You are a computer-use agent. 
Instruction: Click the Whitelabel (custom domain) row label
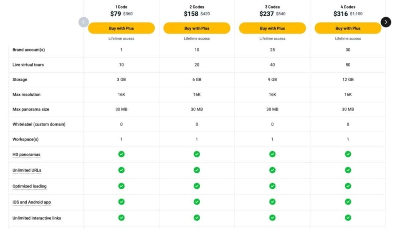[x=39, y=124]
